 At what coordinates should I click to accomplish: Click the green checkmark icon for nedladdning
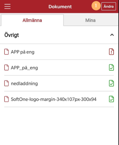point(111,83)
